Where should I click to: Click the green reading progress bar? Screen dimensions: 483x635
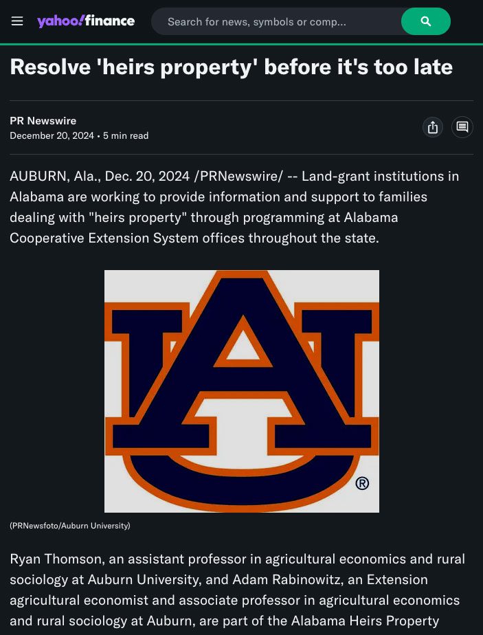[241, 44]
